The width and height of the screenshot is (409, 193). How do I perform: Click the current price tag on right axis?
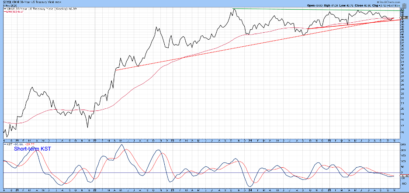[x=404, y=18]
